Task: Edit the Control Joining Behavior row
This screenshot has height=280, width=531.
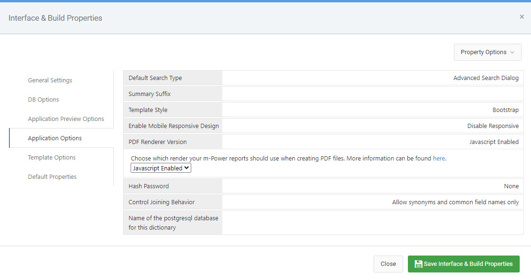Action: 323,202
